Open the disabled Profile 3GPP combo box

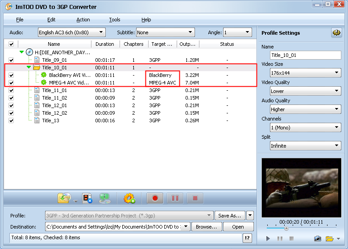129,215
